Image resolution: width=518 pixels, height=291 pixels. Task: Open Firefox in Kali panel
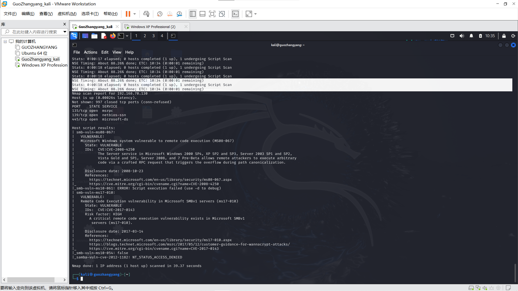coord(113,36)
